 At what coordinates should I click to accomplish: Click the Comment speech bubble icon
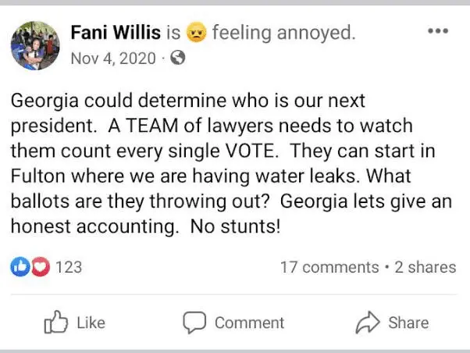pos(194,322)
